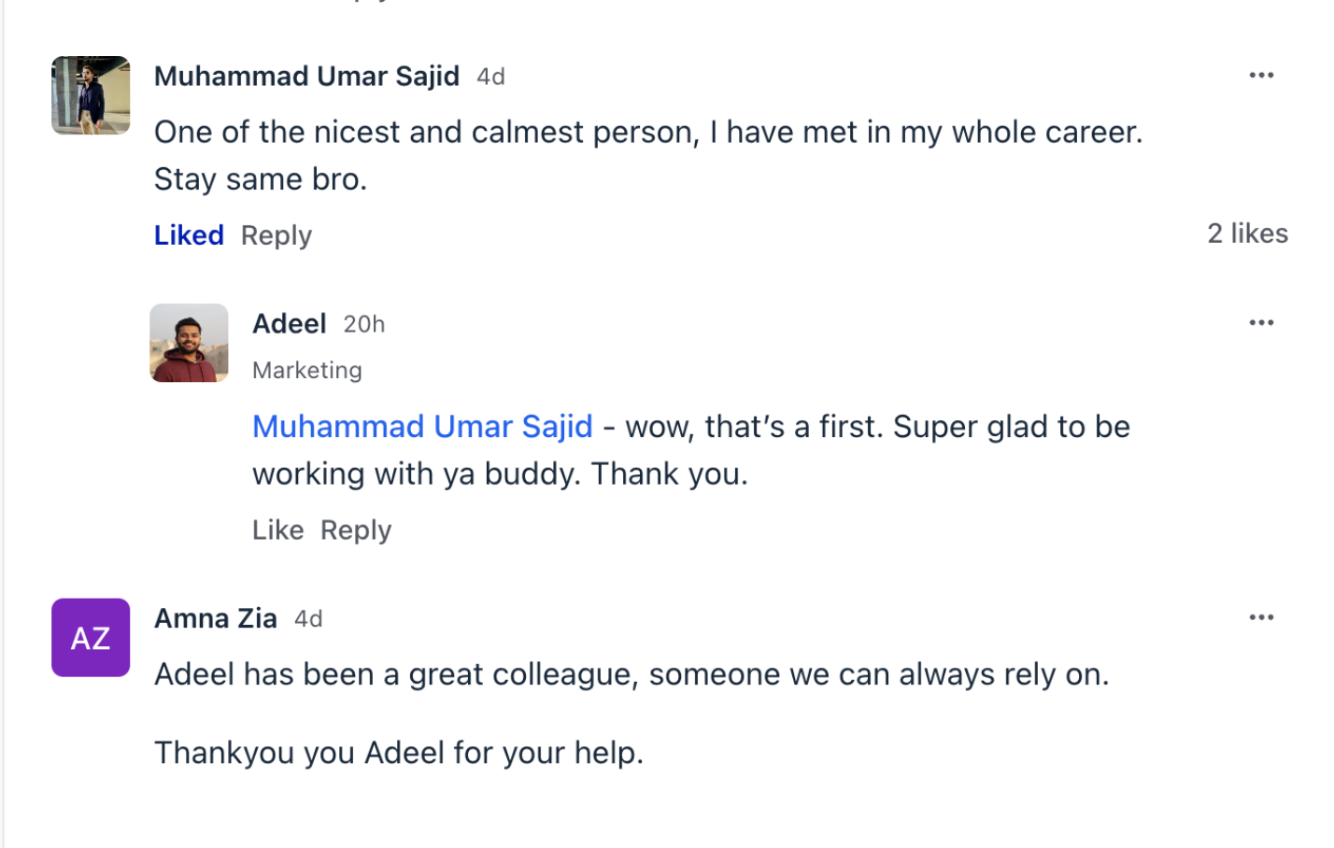
Task: Open Muhammad Umar Sajid's profile from author name
Action: pyautogui.click(x=306, y=77)
